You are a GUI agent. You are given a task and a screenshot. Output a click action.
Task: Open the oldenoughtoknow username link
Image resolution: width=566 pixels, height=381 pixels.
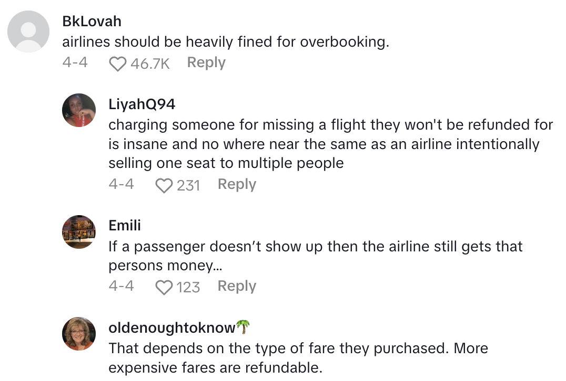(171, 328)
